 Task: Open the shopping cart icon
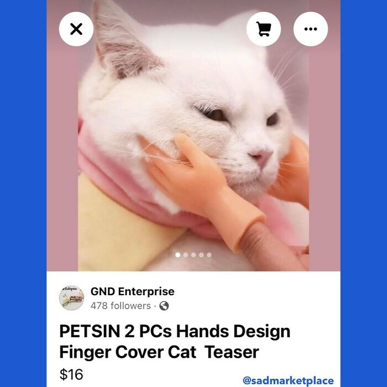(x=264, y=29)
